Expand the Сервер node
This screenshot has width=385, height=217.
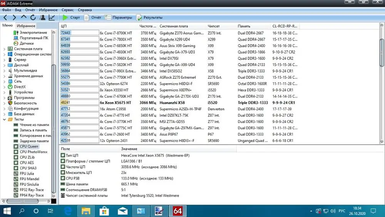click(4, 60)
